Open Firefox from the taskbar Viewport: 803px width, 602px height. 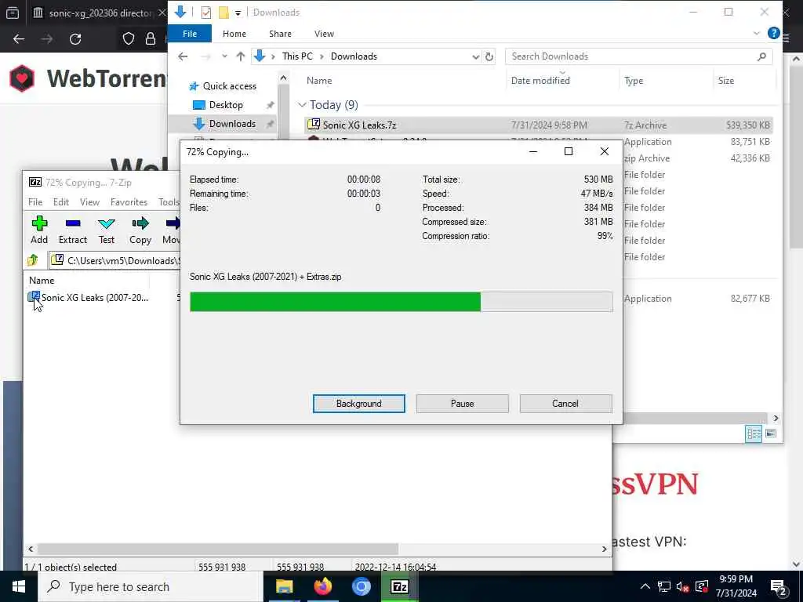[322, 586]
